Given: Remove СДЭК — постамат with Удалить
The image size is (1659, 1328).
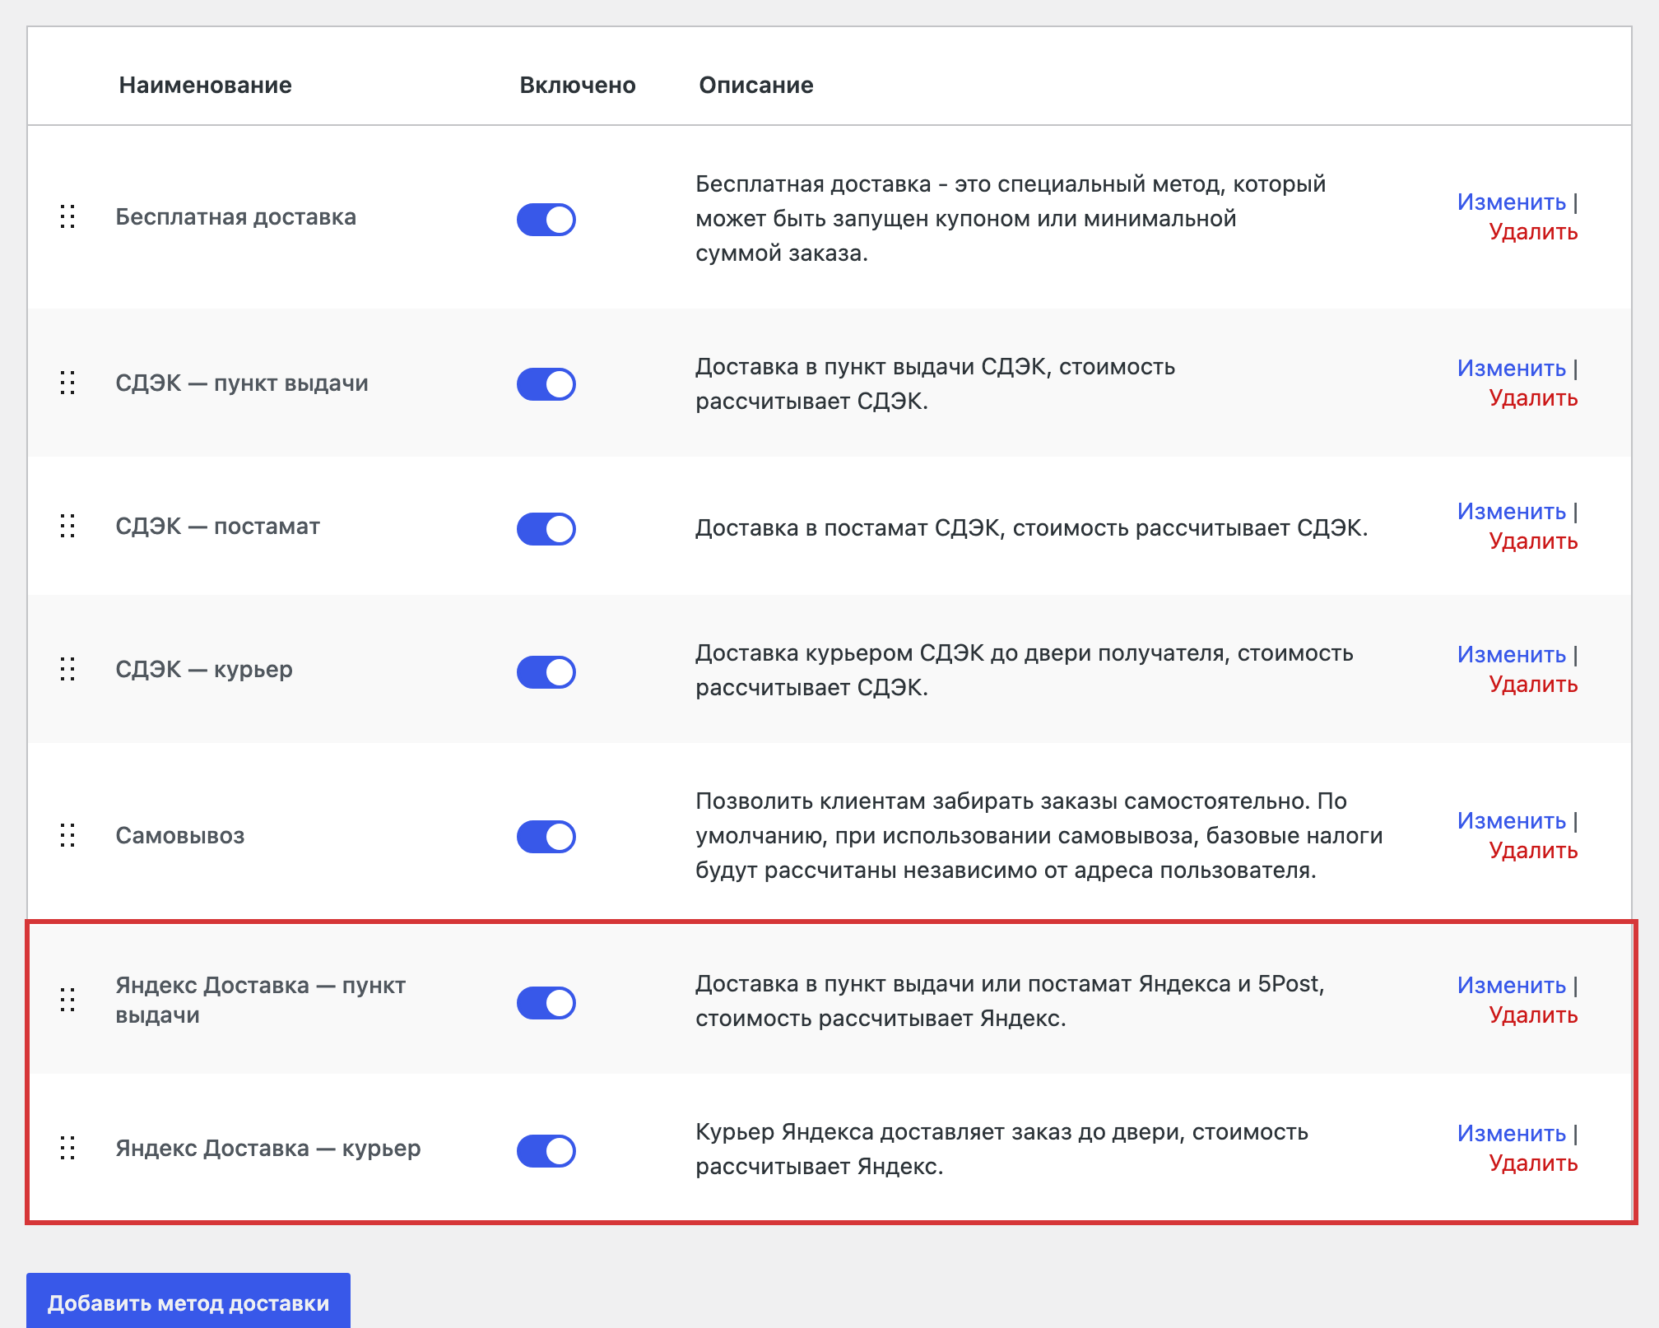Looking at the screenshot, I should [x=1533, y=541].
